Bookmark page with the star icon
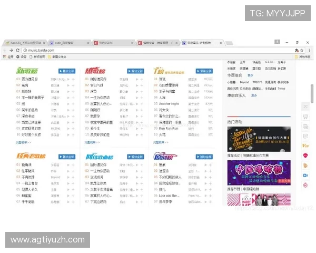Viewport: 316px width, 253px height. pos(302,50)
